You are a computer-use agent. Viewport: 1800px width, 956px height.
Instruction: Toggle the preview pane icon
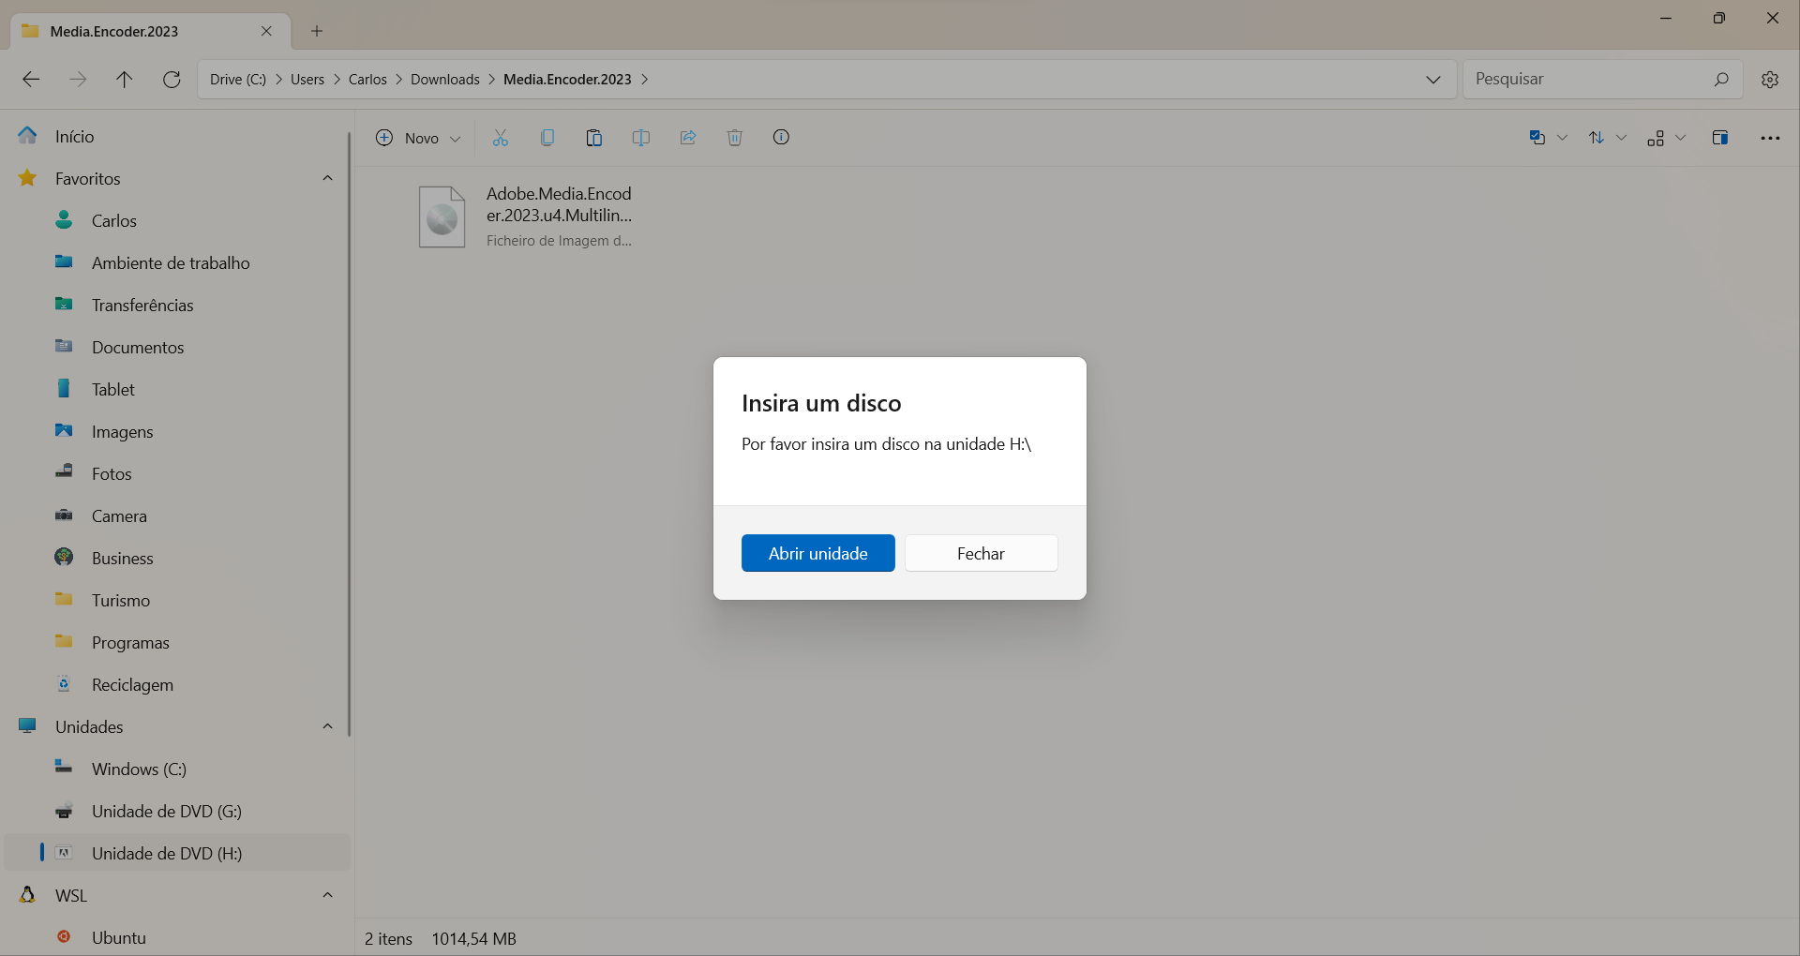pos(1720,137)
